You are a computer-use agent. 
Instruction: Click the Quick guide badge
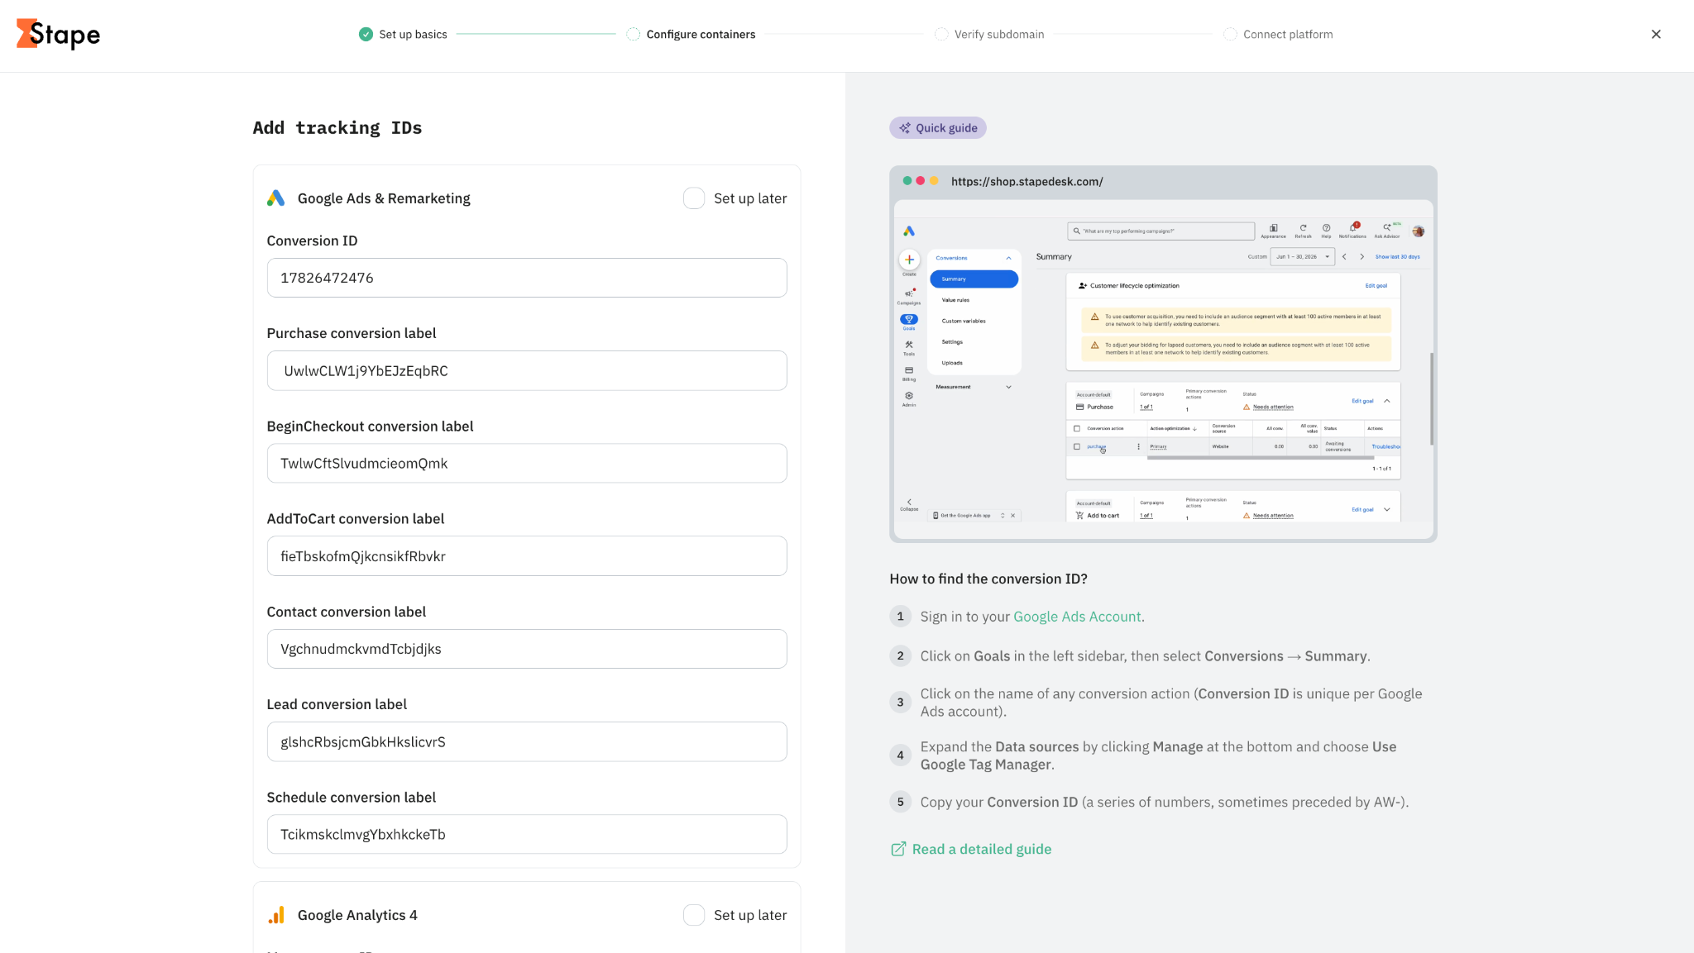pyautogui.click(x=938, y=128)
